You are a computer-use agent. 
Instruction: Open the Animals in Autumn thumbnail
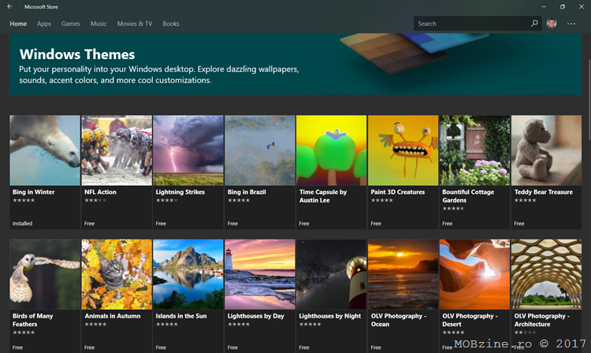point(117,274)
